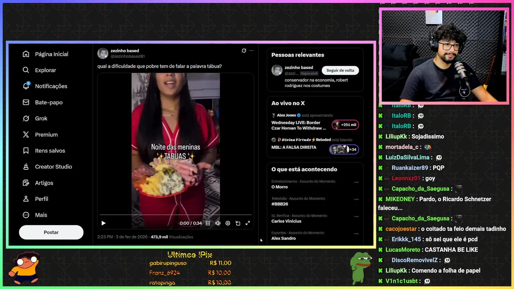514x289 pixels.
Task: Open Alex Sandro trending topic
Action: pos(284,238)
